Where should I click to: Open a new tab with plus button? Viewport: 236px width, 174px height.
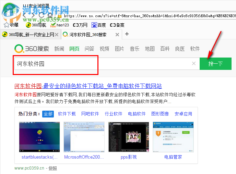click(x=127, y=34)
